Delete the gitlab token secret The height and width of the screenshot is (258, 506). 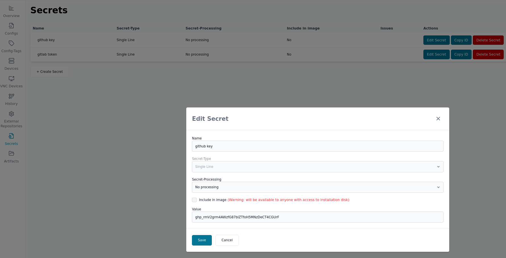click(x=488, y=54)
